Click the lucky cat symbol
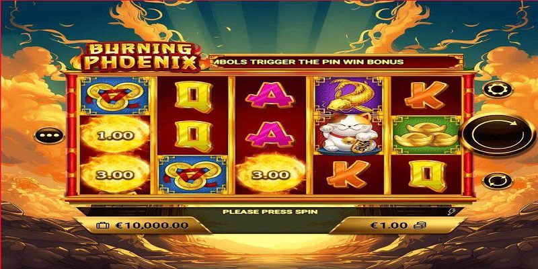538x269 pixels. pos(347,135)
